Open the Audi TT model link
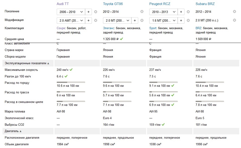The height and width of the screenshot is (148, 241). [x=63, y=4]
